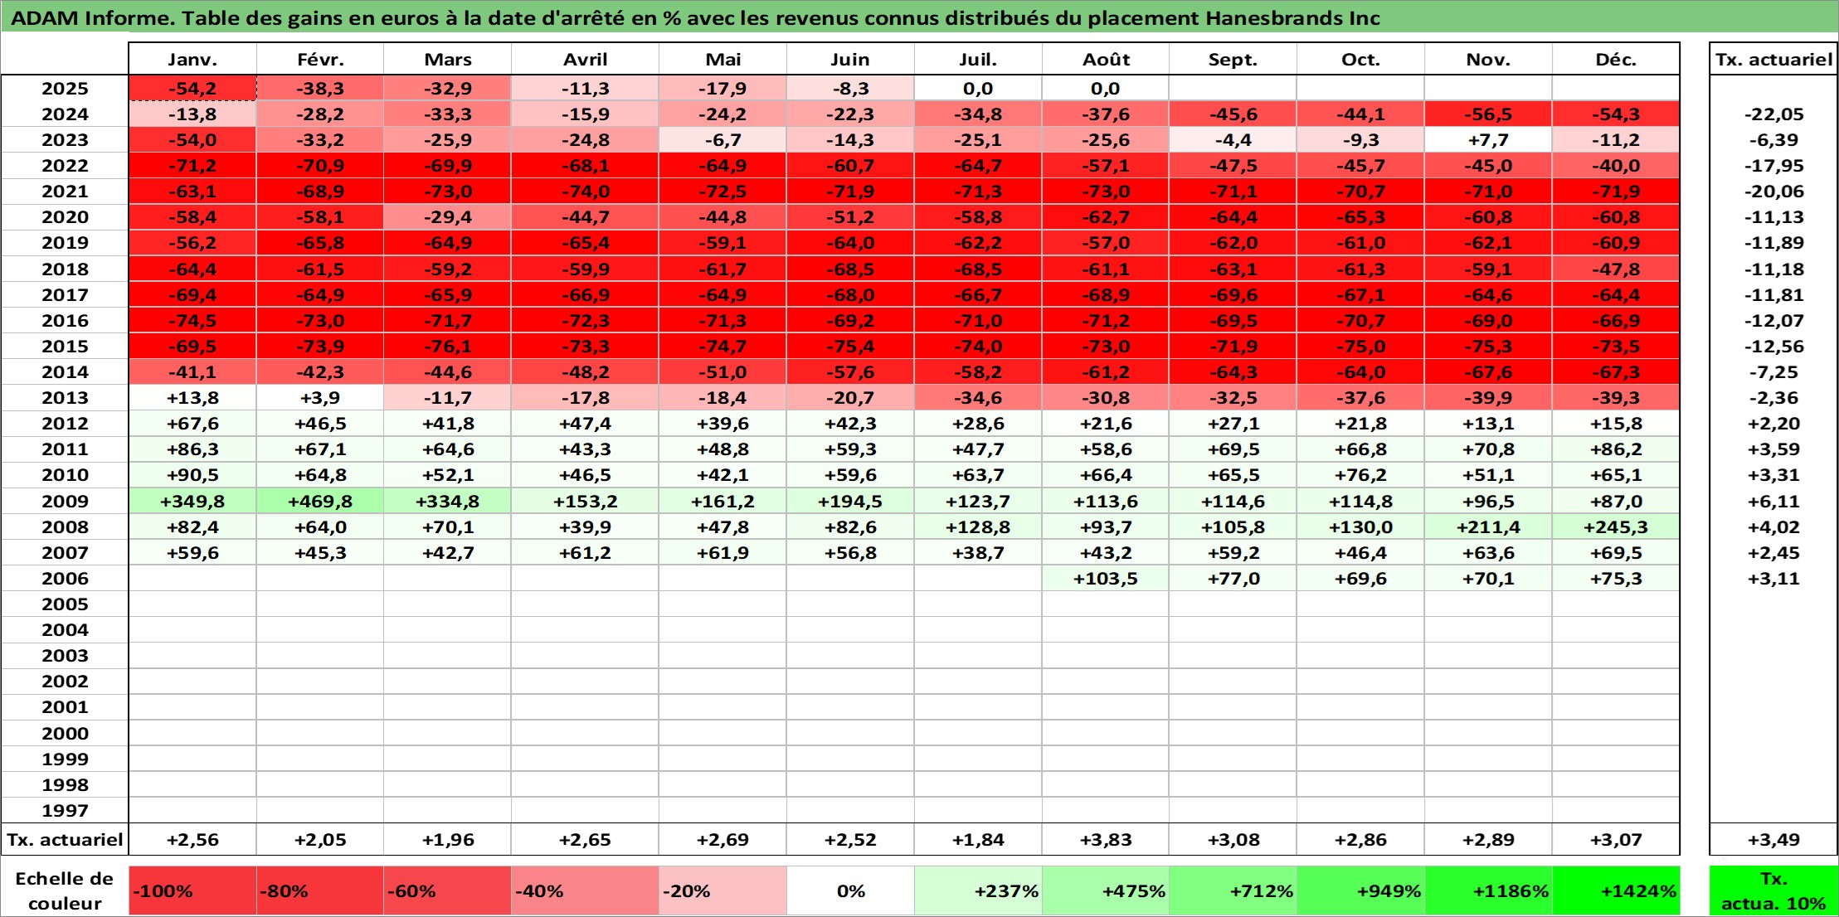Click the -54,2 cell for Janv. 2025
Image resolution: width=1839 pixels, height=917 pixels.
pyautogui.click(x=192, y=88)
